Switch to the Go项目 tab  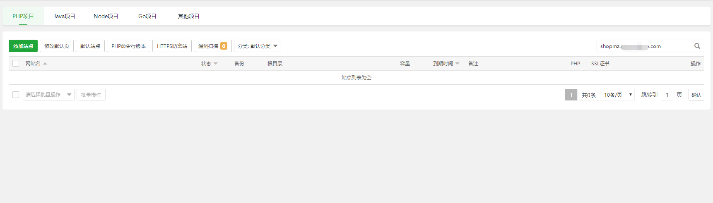click(147, 16)
